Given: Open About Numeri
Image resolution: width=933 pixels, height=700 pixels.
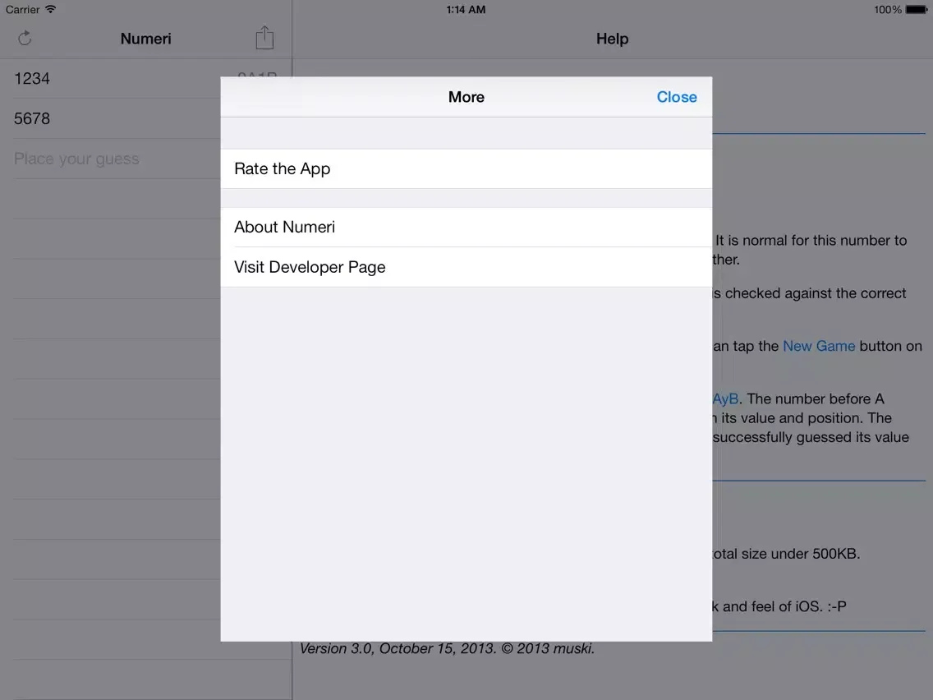Looking at the screenshot, I should tap(284, 227).
